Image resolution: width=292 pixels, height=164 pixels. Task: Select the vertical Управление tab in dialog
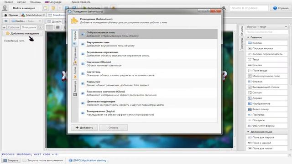pos(75,56)
